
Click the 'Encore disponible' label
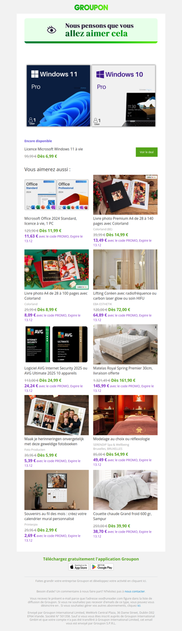tap(38, 141)
